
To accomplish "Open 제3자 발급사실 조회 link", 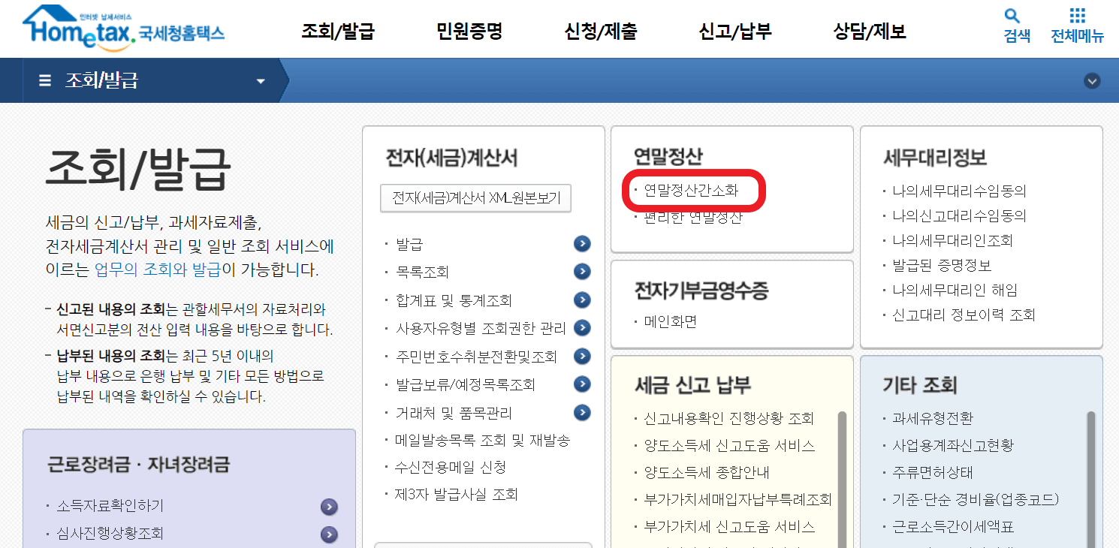I will pos(457,494).
